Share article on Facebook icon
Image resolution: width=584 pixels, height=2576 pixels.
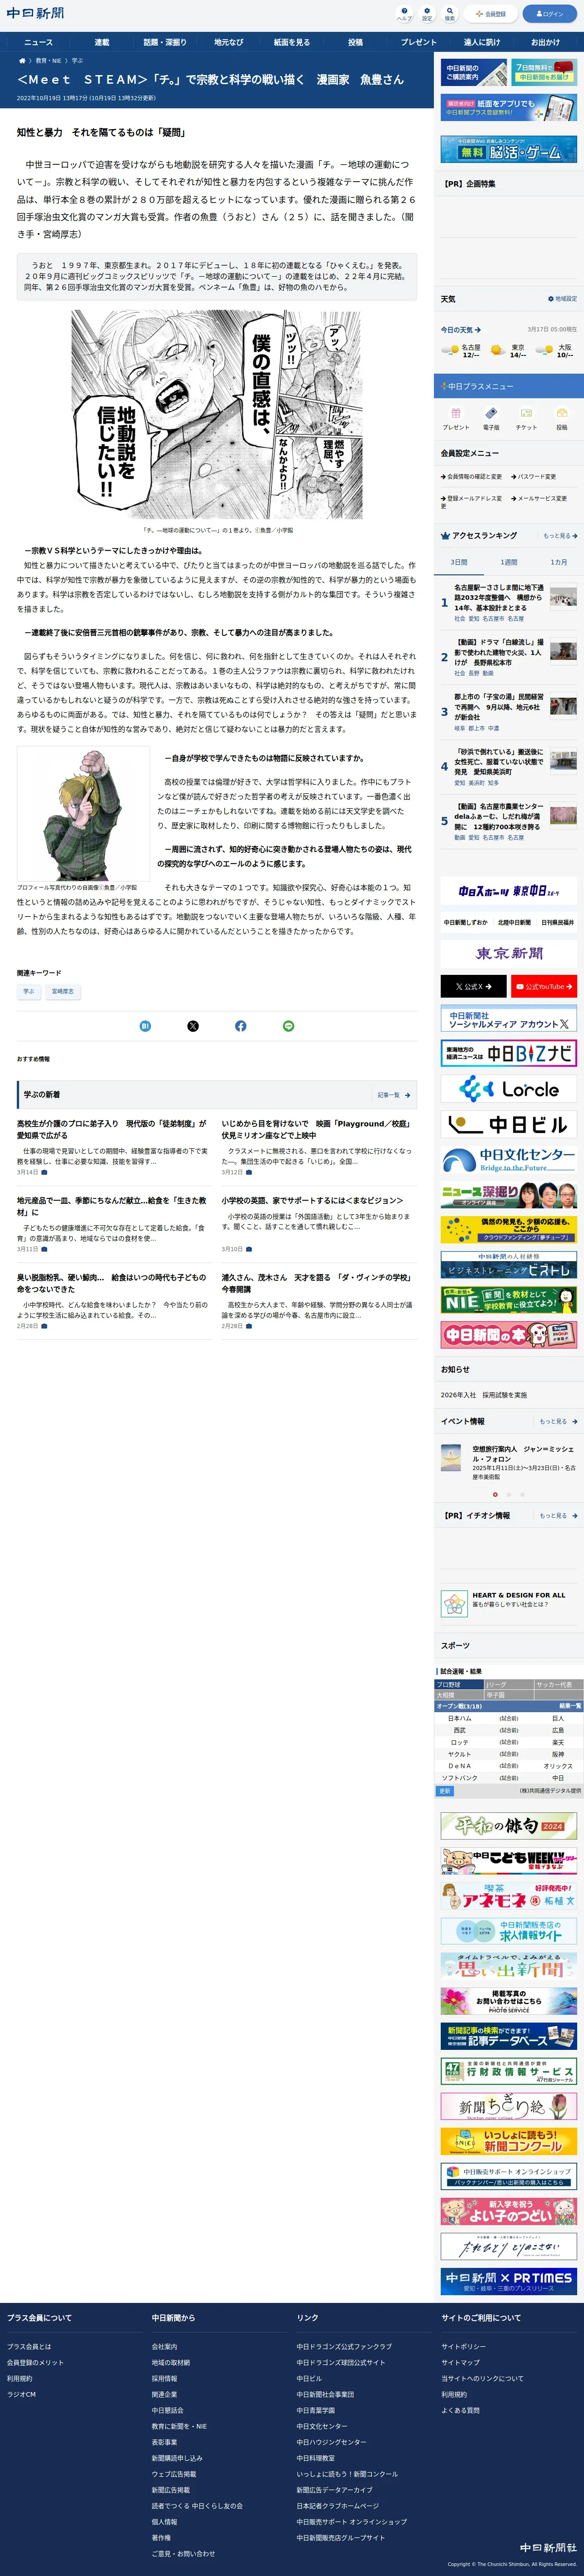tap(240, 1026)
